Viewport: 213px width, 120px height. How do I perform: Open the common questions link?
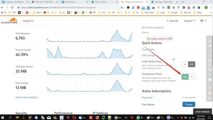[x=154, y=27]
